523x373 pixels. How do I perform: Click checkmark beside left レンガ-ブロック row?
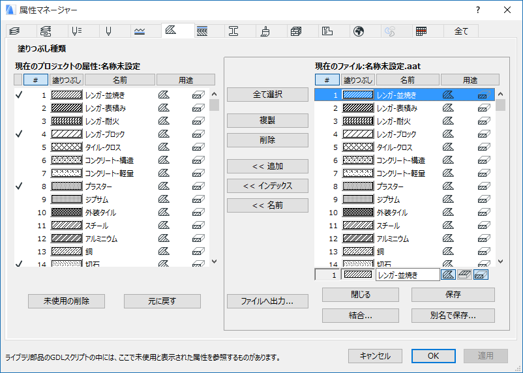[x=19, y=134]
